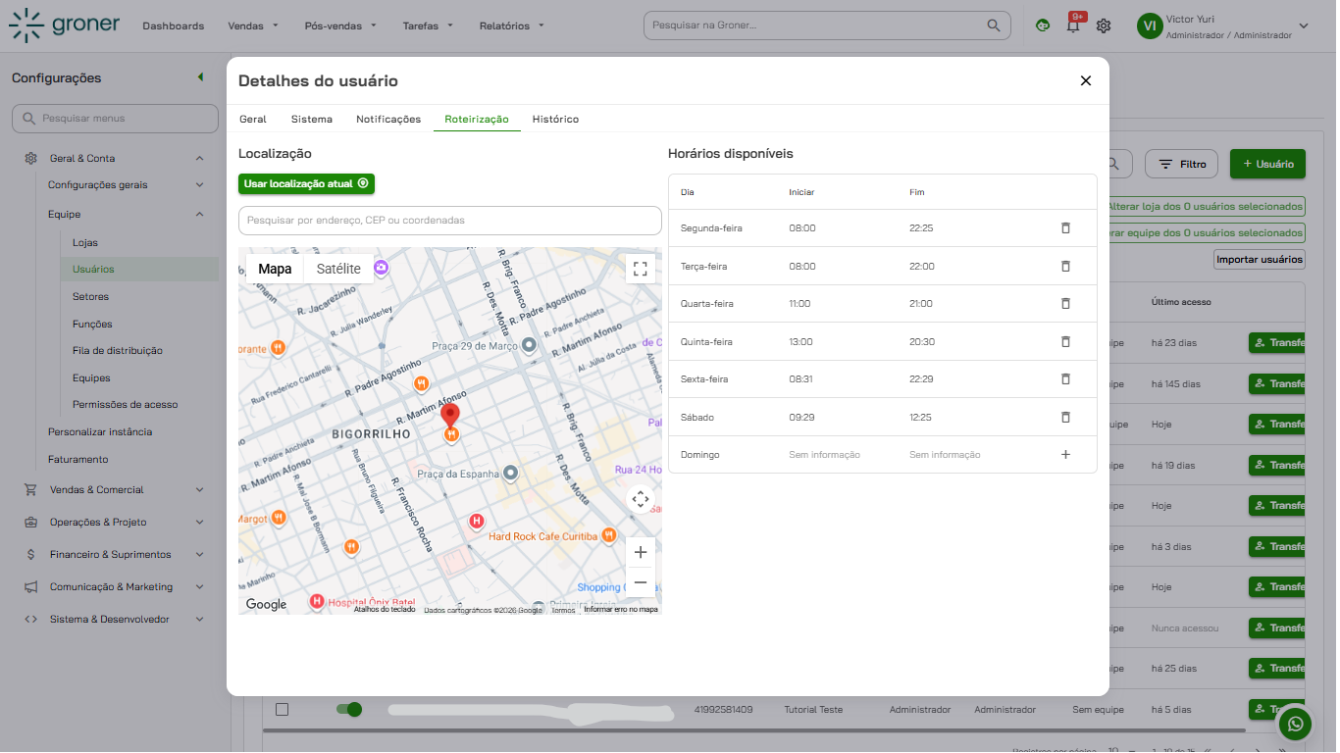Open the map camera pan control
The height and width of the screenshot is (753, 1340).
(x=641, y=500)
